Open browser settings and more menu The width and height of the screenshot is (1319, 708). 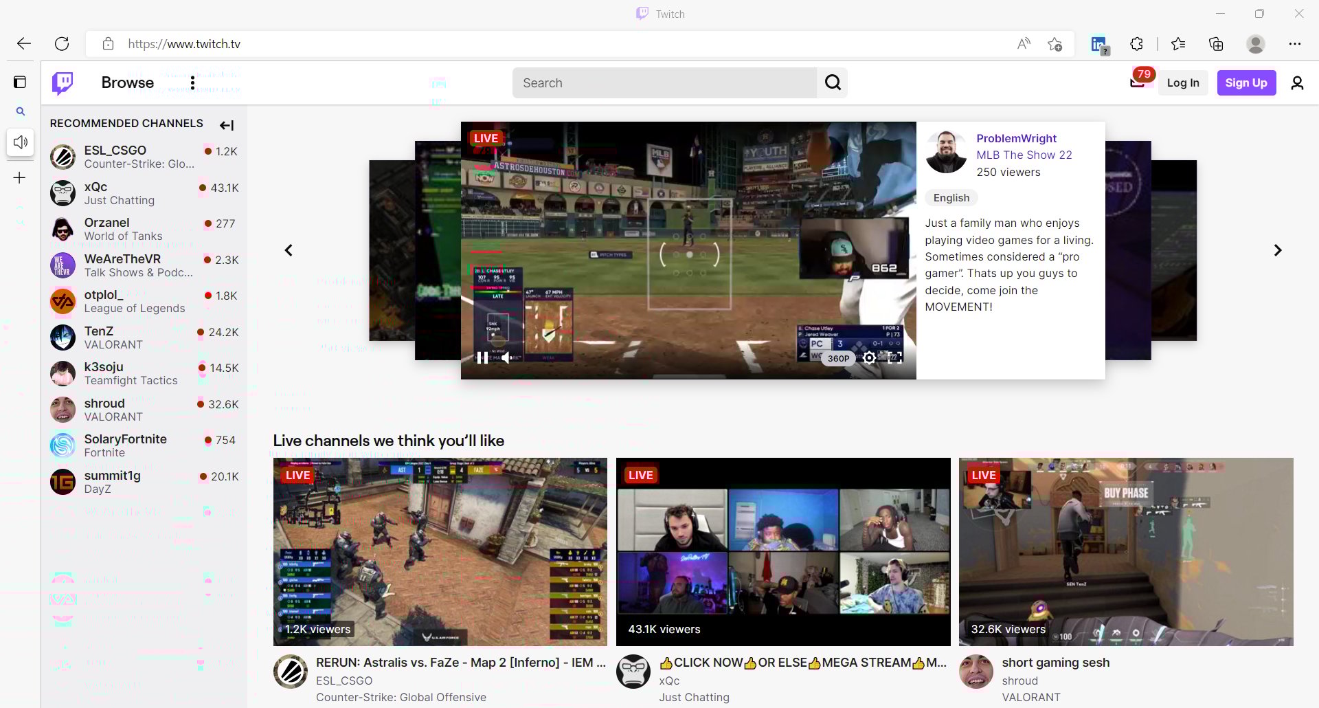point(1295,44)
